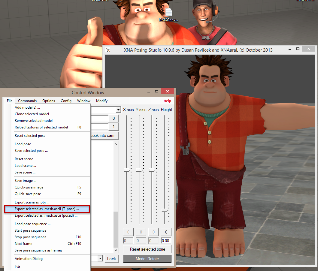
Task: Expand the model dropdown in Control Window
Action: click(x=118, y=110)
